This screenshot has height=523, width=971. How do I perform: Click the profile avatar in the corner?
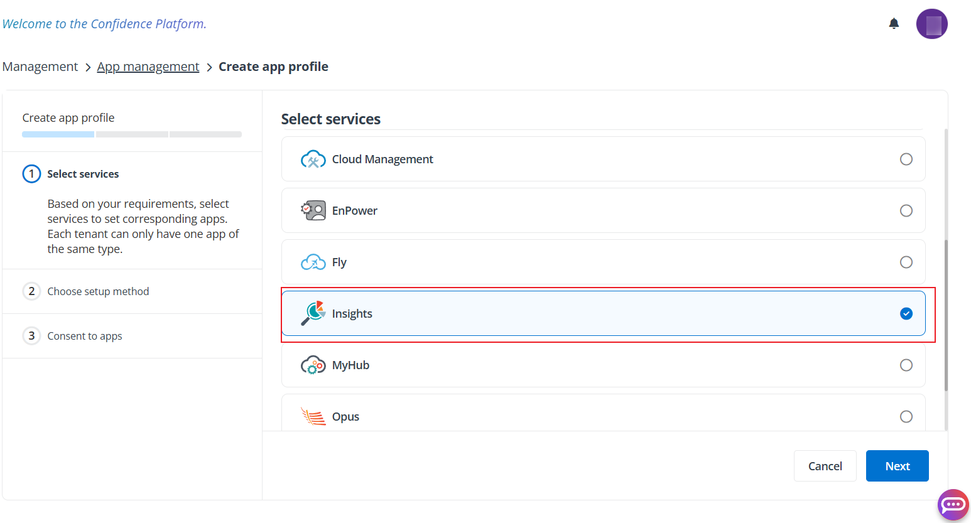[x=932, y=23]
